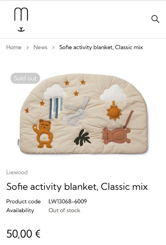Image resolution: width=166 pixels, height=245 pixels.
Task: Click the Product code label
Action: (x=23, y=201)
